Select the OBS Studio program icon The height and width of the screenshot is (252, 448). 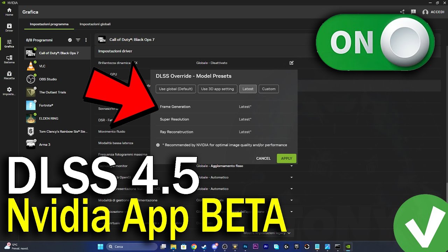tap(31, 79)
